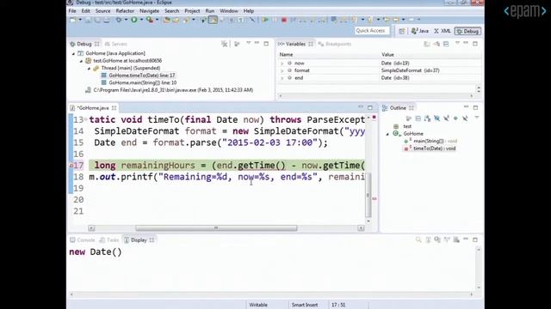Open the Source menu
Viewport: 551px width, 309px height.
pyautogui.click(x=102, y=11)
